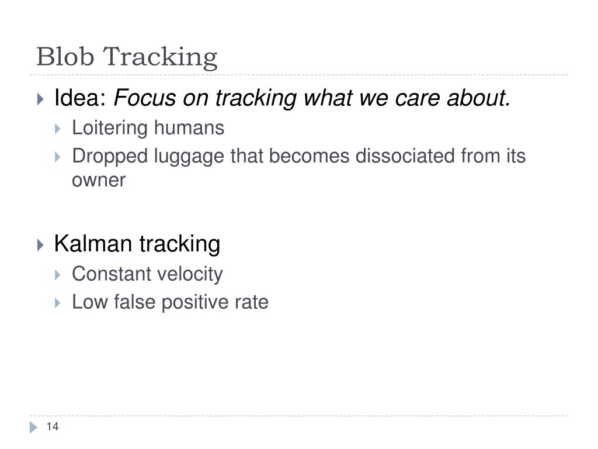Click the arrow bullet before Constant velocity
The image size is (598, 449).
[58, 275]
